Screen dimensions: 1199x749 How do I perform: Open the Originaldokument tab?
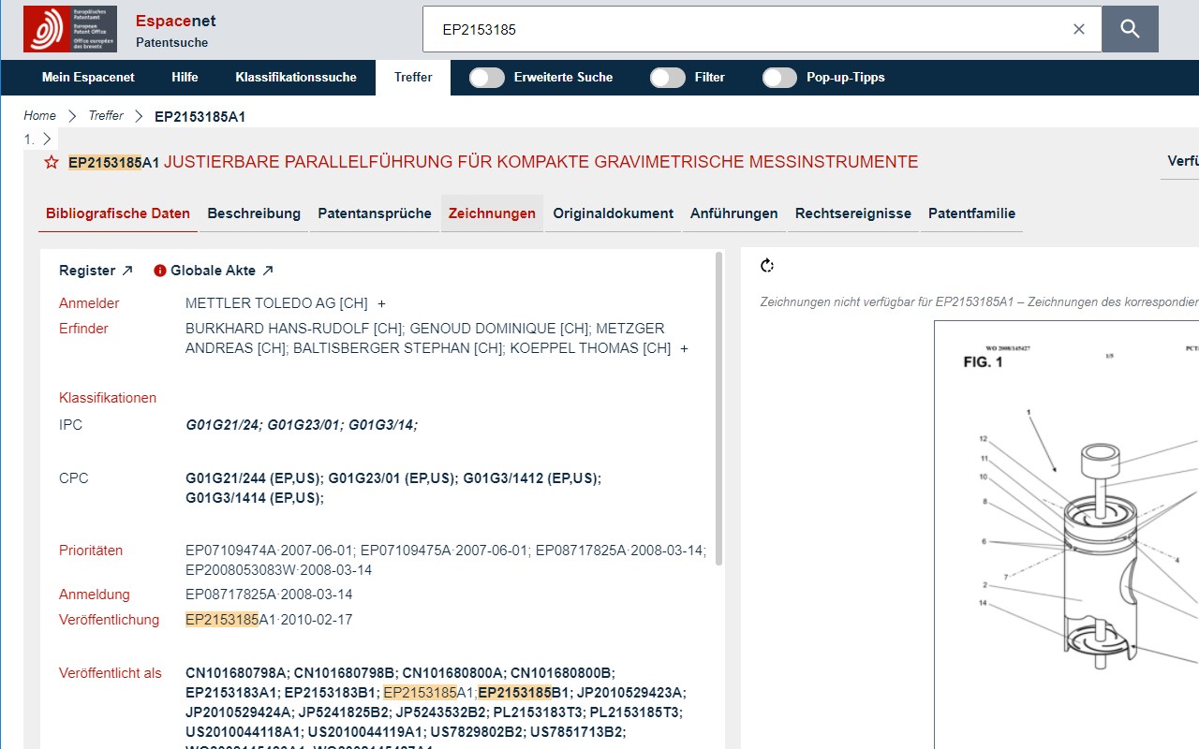[613, 213]
